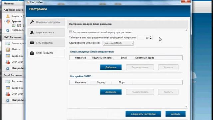This screenshot has height=120, width=213.
Task: Open gear Настройки icon under СМС Рассылка
Action: (8, 68)
